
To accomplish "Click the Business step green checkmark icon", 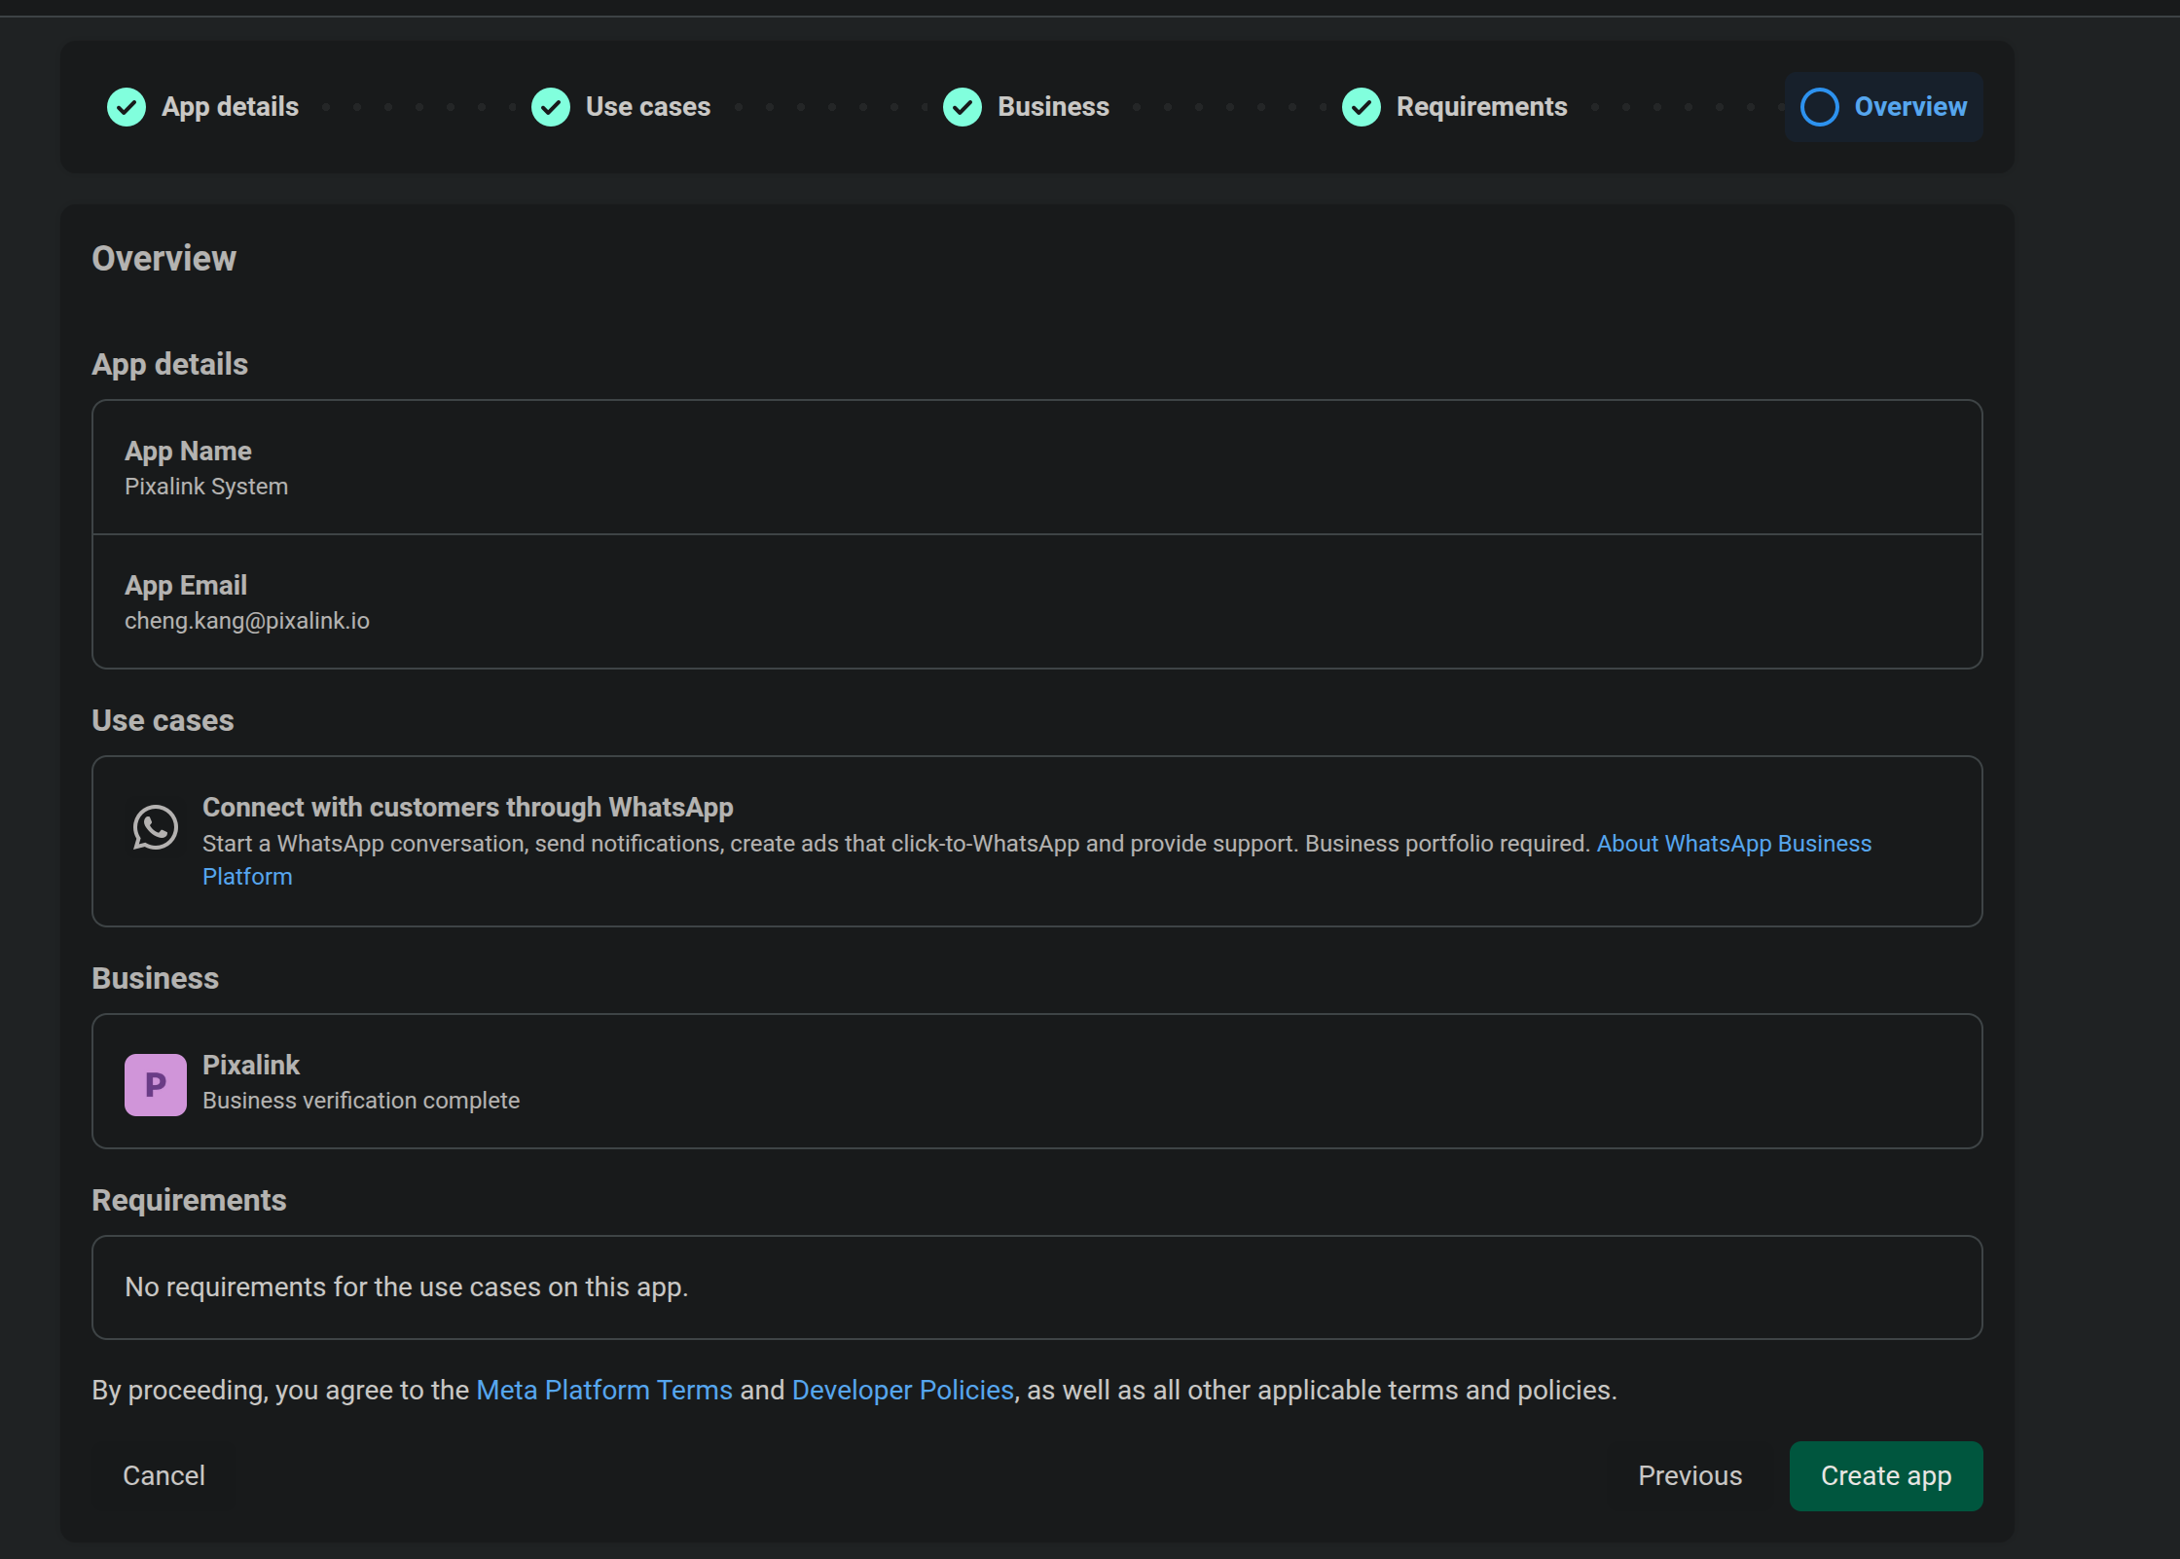I will [x=963, y=107].
